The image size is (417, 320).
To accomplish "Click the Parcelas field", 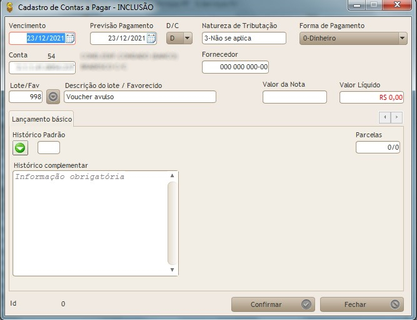I will point(378,147).
